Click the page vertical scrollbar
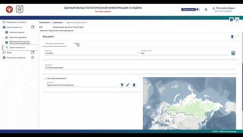This screenshot has width=243, height=137. (x=242, y=87)
